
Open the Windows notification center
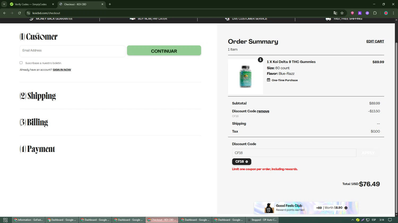point(390,220)
